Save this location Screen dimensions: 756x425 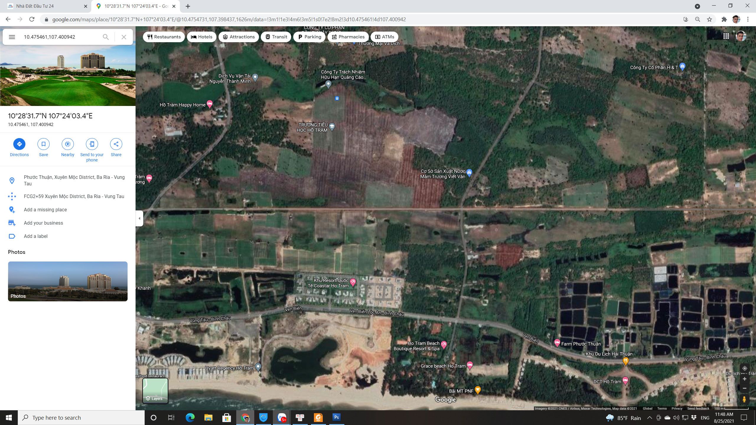(x=43, y=147)
